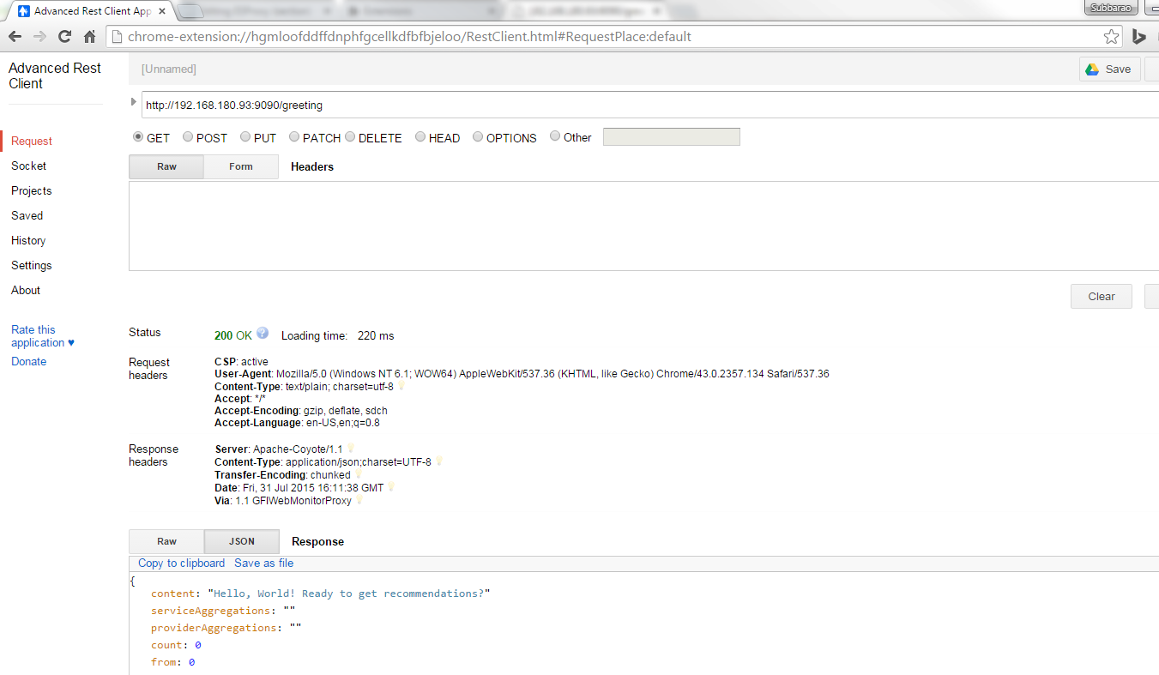1159x675 pixels.
Task: Click the hint bulb beside the Date header
Action: (x=391, y=487)
